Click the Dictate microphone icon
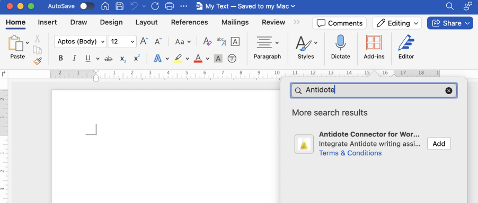 click(341, 42)
